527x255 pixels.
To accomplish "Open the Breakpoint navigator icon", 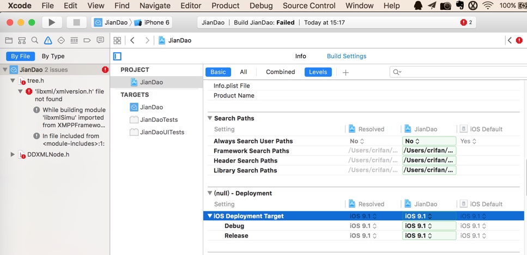I will point(87,41).
